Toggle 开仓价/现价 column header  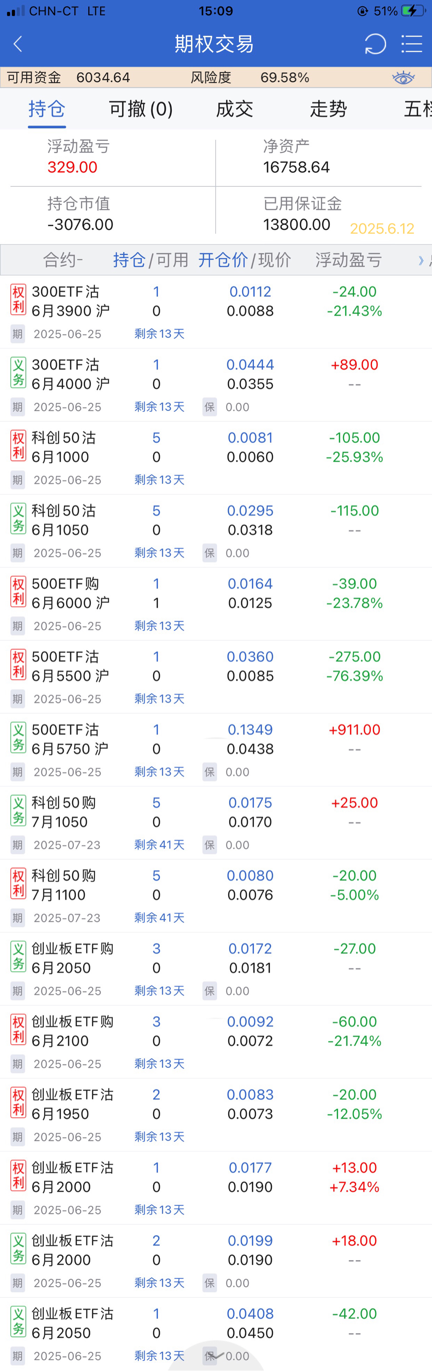[245, 260]
